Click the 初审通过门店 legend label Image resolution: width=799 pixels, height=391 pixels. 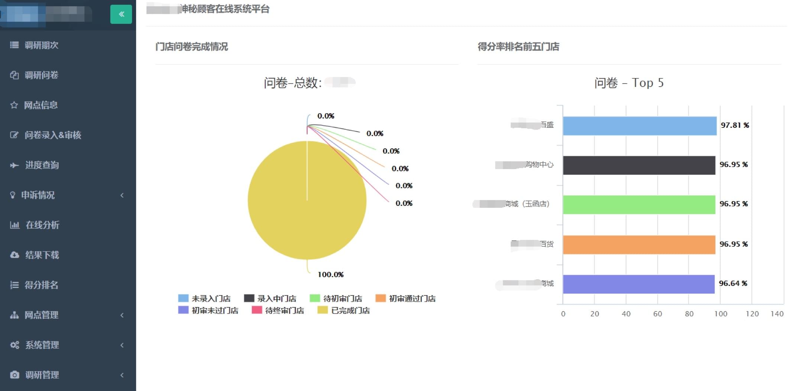coord(412,298)
